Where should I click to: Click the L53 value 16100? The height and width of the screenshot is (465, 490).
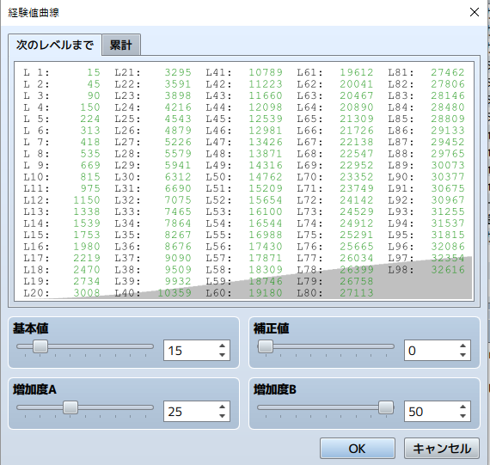coord(266,211)
